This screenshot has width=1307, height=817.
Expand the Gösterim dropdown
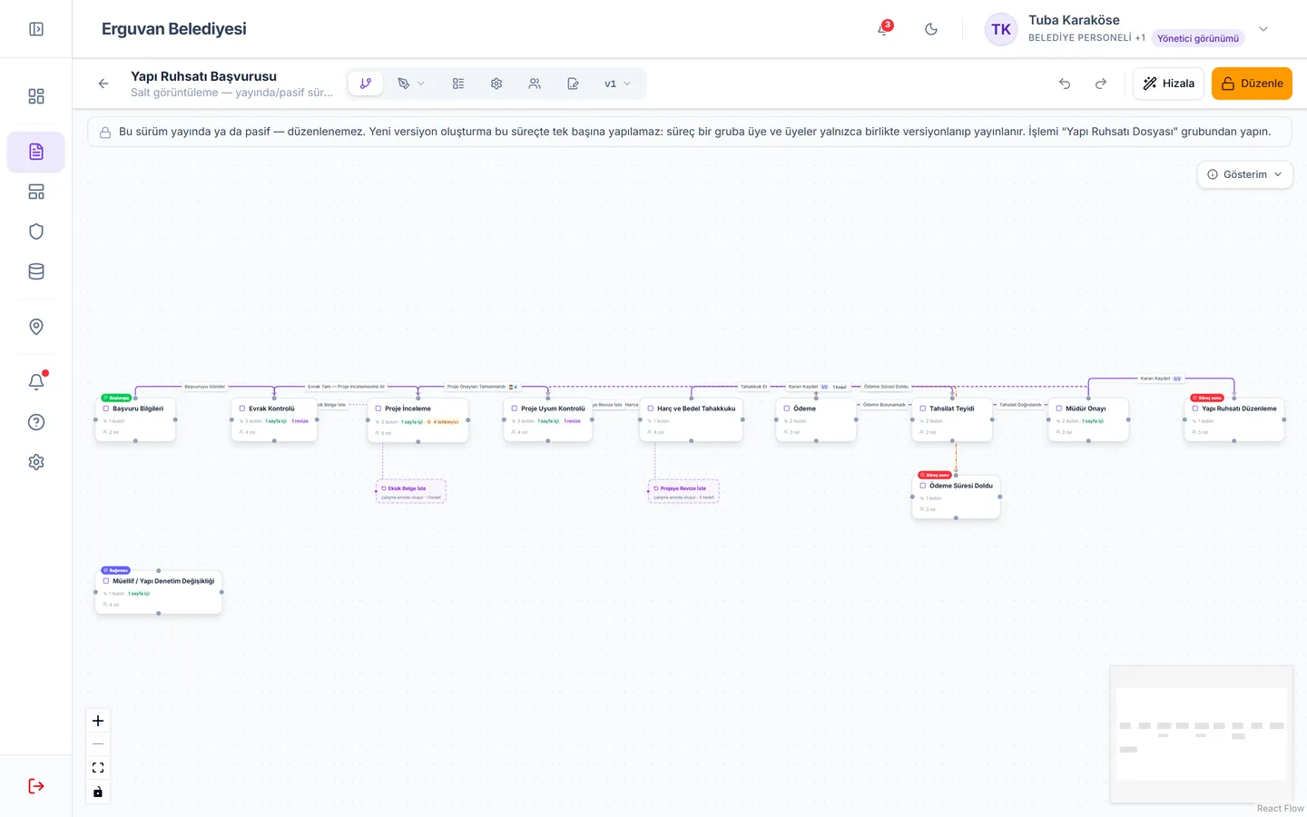coord(1244,174)
